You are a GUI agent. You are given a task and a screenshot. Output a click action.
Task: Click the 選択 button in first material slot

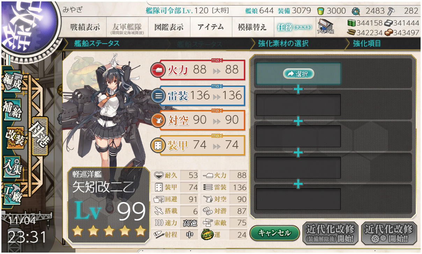298,74
